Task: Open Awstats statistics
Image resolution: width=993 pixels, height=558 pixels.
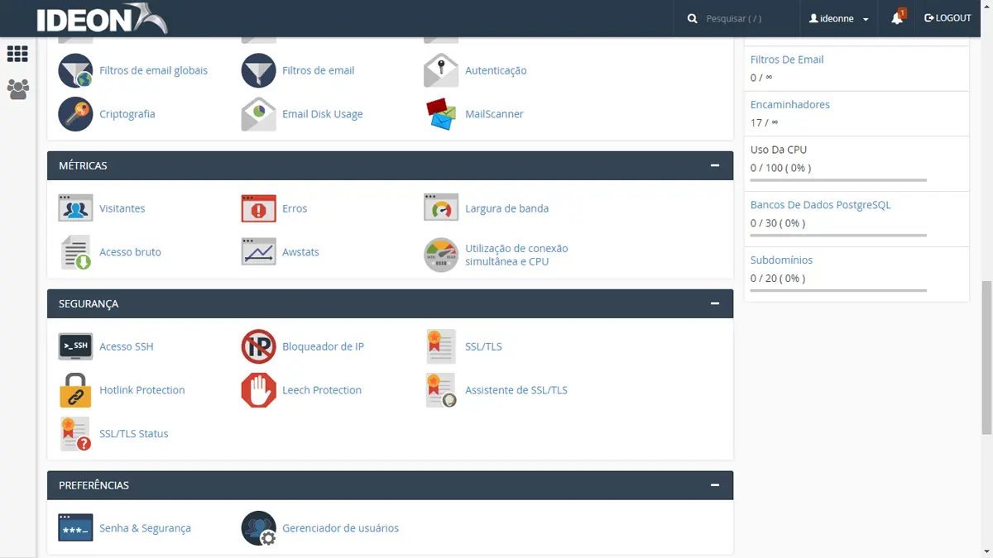Action: (301, 251)
